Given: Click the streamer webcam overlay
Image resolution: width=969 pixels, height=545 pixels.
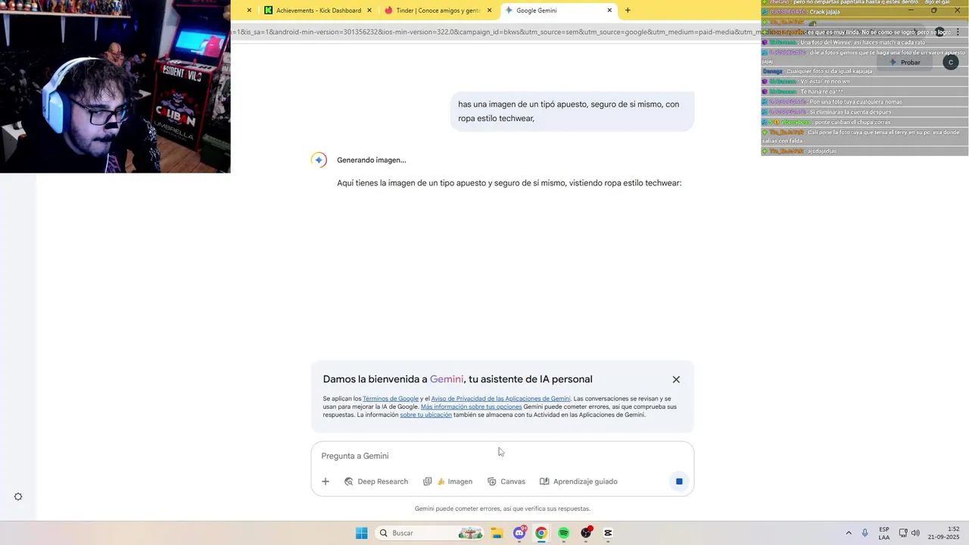Looking at the screenshot, I should tap(115, 86).
